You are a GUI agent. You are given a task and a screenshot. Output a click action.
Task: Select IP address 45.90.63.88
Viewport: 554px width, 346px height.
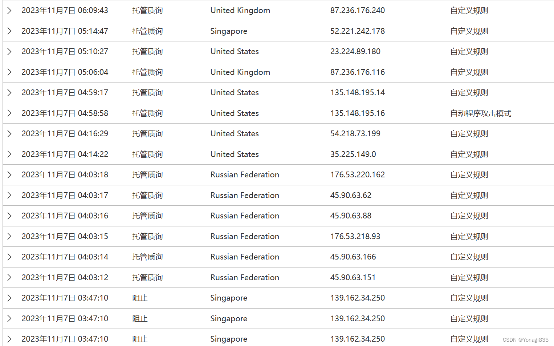[351, 216]
